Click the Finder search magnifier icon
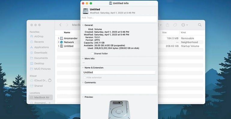The height and width of the screenshot is (119, 231). 200,25
